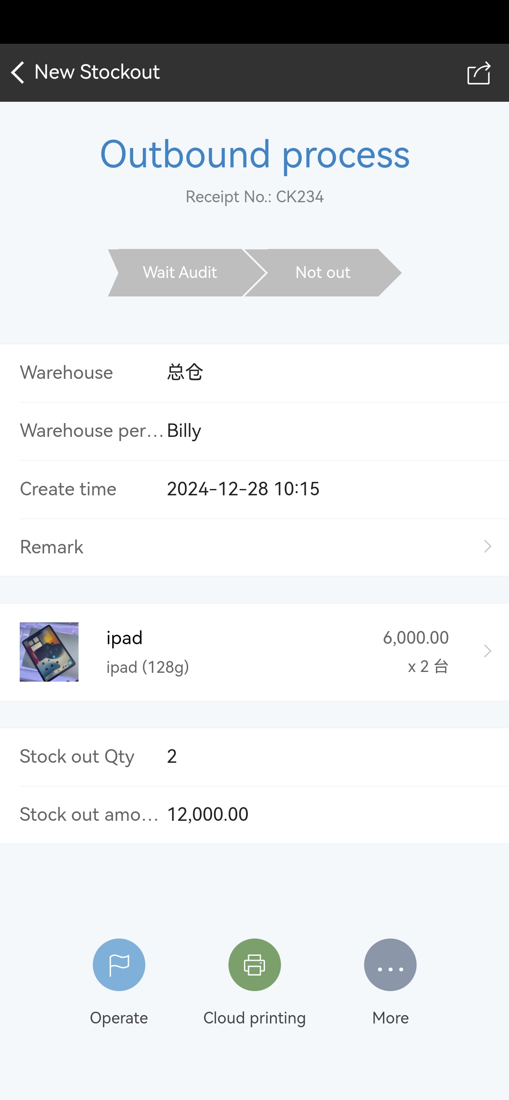Image resolution: width=509 pixels, height=1100 pixels.
Task: Select the Not out step
Action: tap(323, 272)
